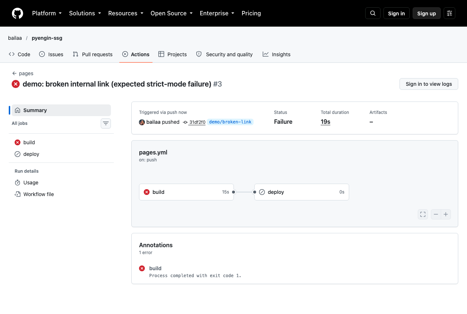This screenshot has width=467, height=314.
Task: Click the filter jobs icon button
Action: click(106, 123)
